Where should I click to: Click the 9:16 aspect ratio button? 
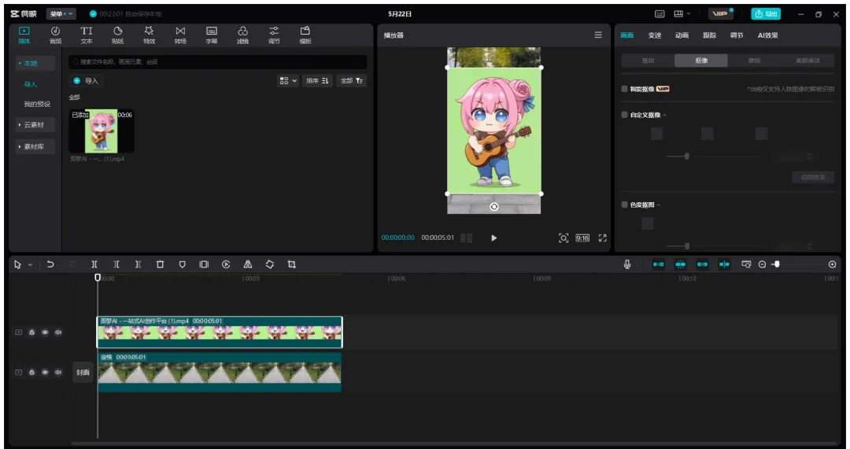tap(582, 237)
